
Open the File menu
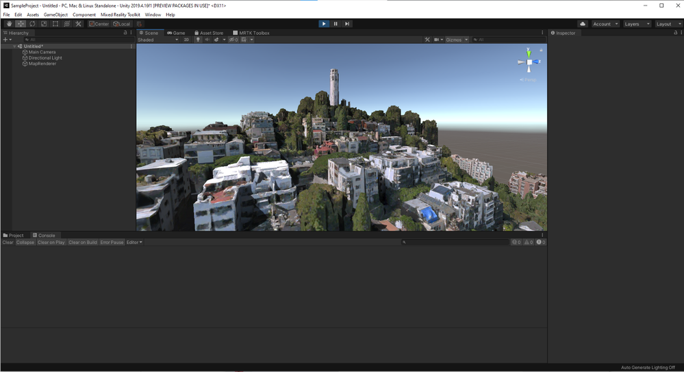(7, 15)
